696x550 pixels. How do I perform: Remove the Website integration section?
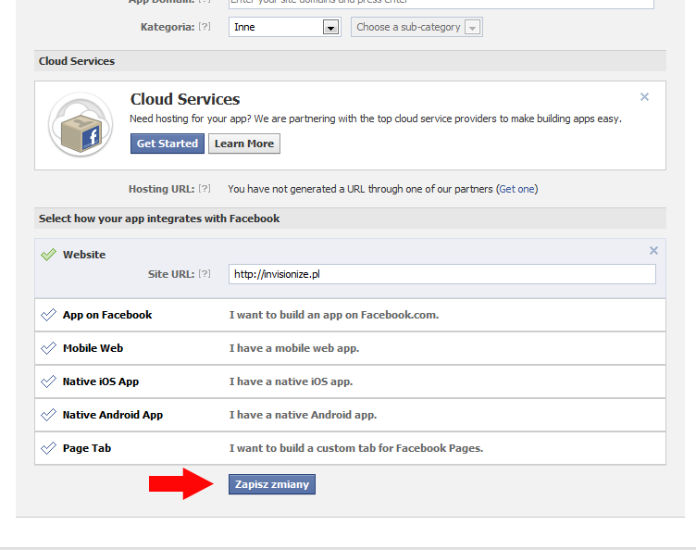tap(653, 250)
